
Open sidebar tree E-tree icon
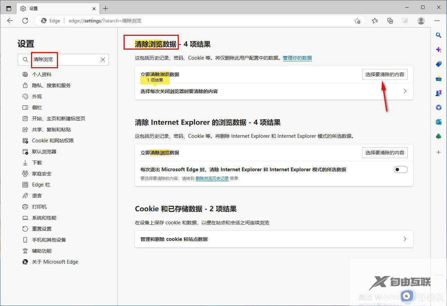click(x=439, y=136)
